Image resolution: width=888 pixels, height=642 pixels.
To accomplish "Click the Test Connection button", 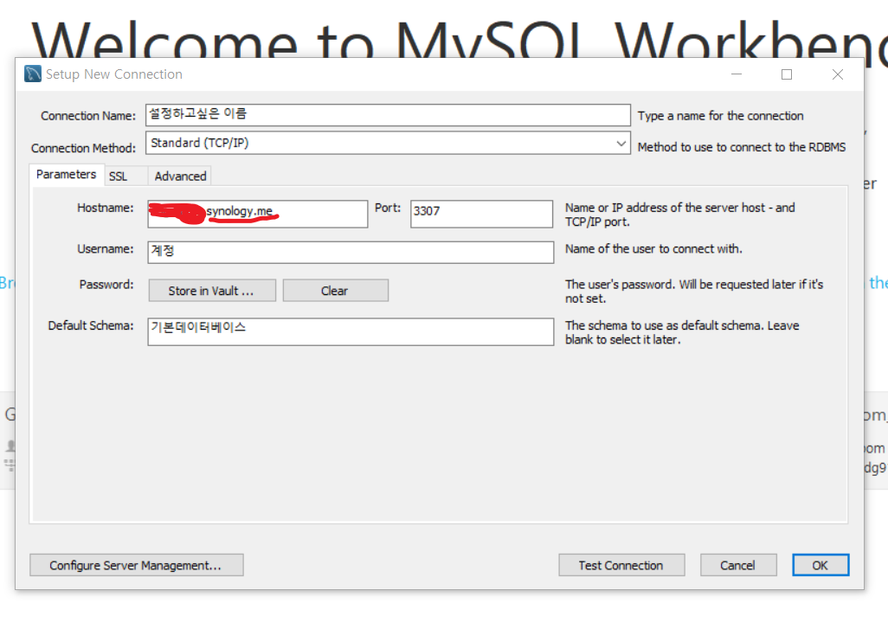I will (x=621, y=566).
